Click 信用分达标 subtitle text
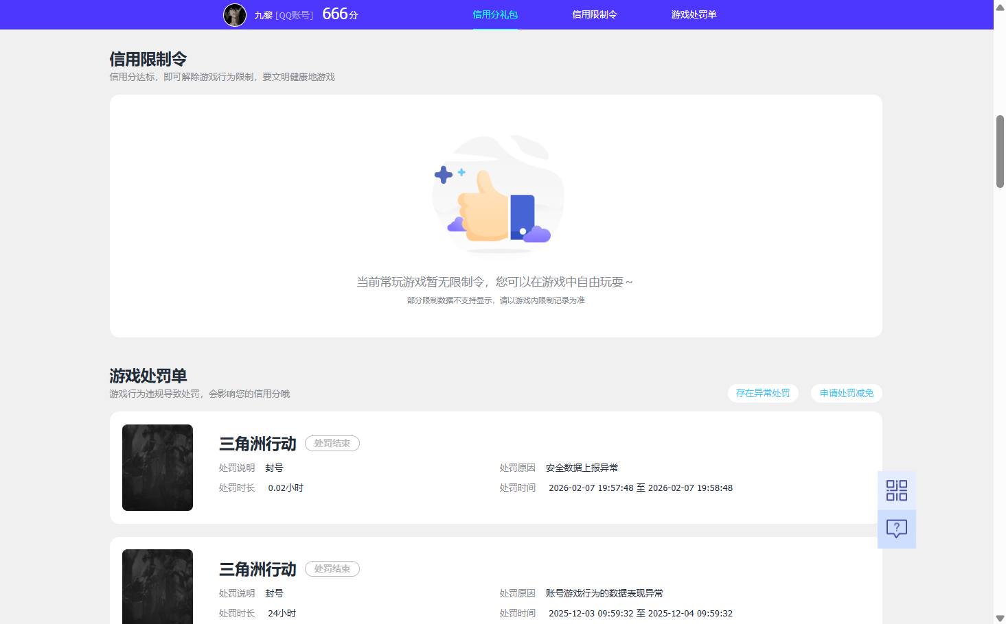This screenshot has width=1006, height=624. pos(222,77)
